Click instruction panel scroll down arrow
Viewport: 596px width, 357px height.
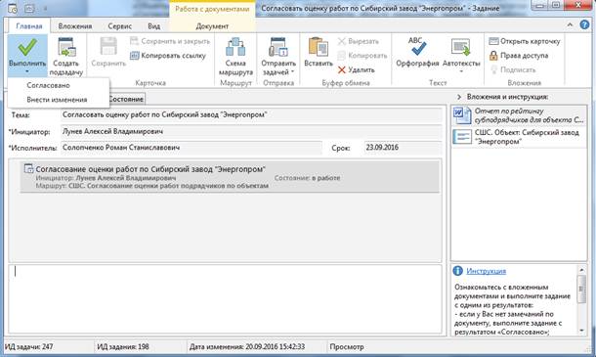click(x=581, y=331)
